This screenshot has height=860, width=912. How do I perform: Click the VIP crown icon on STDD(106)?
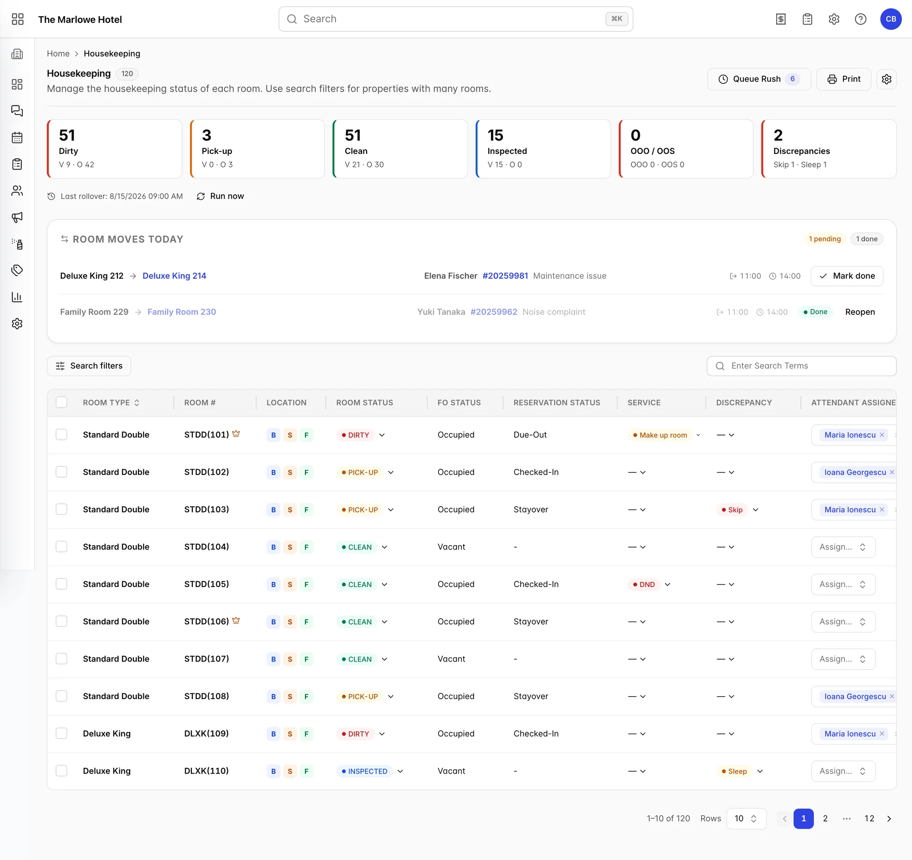pos(236,621)
